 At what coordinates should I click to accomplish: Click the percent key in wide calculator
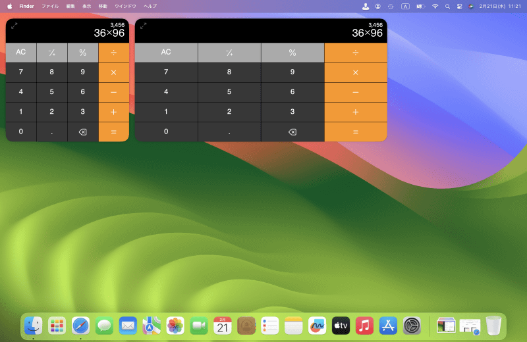coord(292,53)
